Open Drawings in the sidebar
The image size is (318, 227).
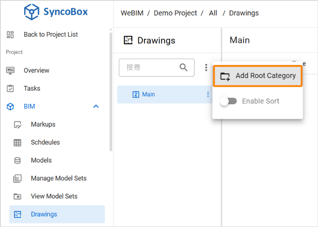click(57, 214)
